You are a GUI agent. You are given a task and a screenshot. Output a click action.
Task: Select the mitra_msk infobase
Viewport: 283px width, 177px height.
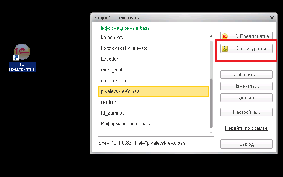click(153, 70)
